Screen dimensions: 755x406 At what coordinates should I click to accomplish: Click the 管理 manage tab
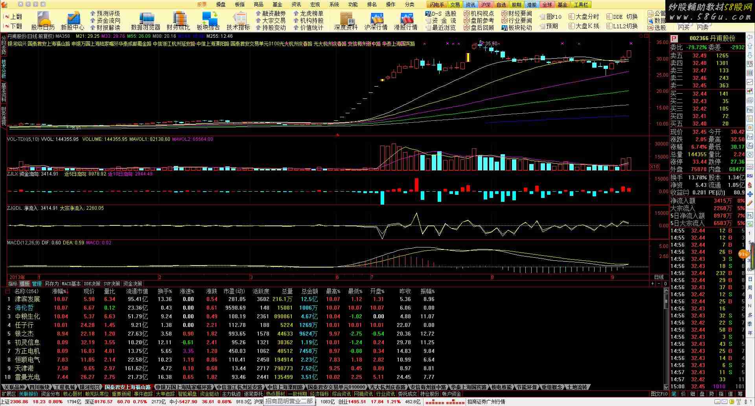[37, 283]
